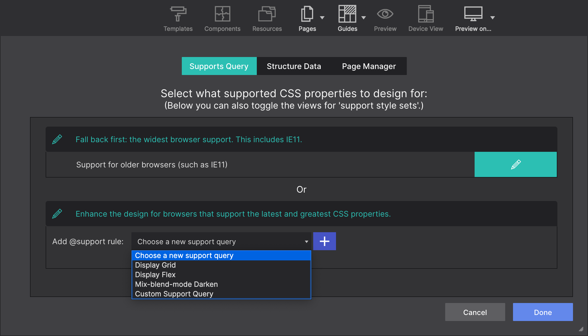This screenshot has width=588, height=336.
Task: Toggle the Preview eye icon
Action: pos(385,14)
